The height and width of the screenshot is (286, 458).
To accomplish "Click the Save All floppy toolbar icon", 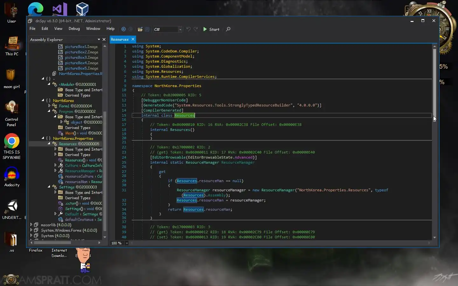I will click(147, 29).
